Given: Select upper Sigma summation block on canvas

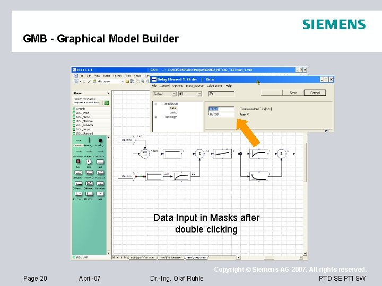Looking at the screenshot, I should tap(200, 154).
